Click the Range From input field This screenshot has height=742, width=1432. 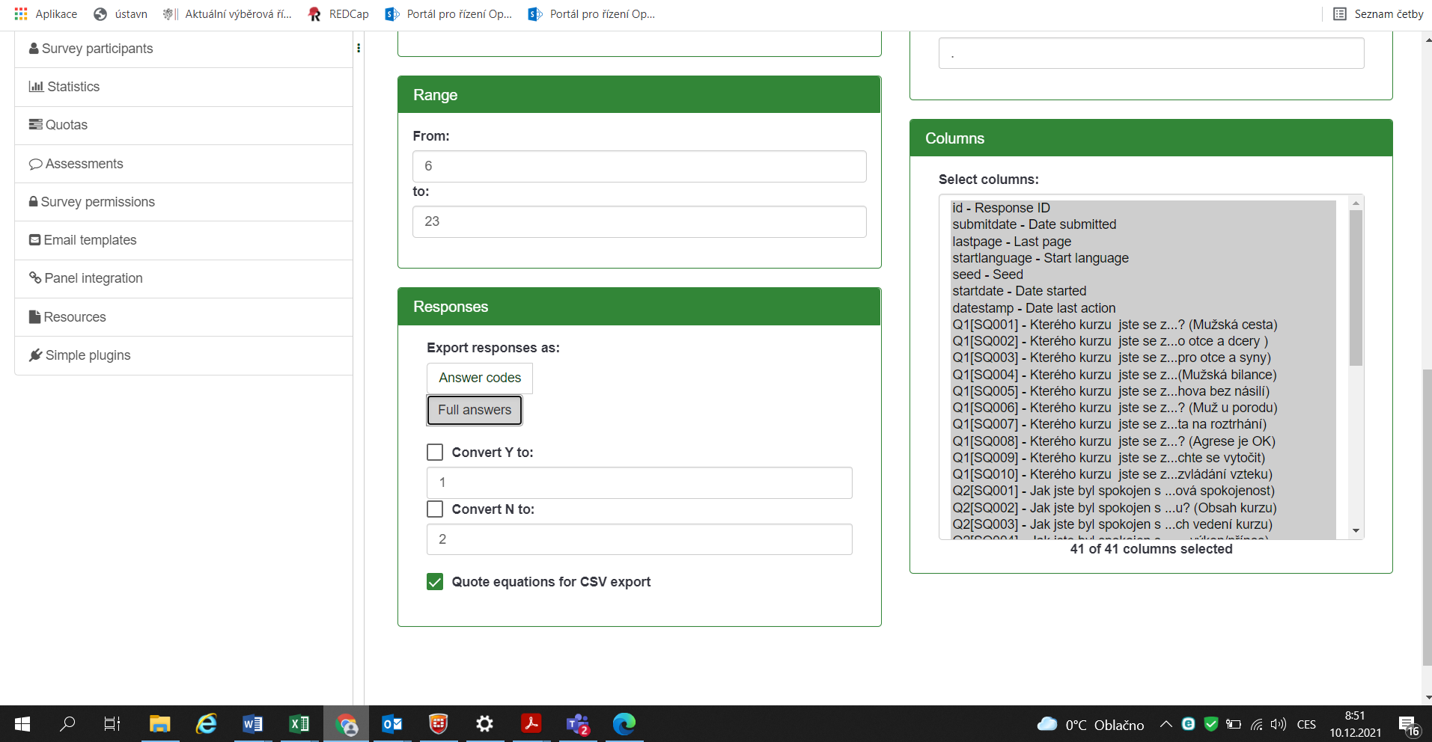(639, 166)
